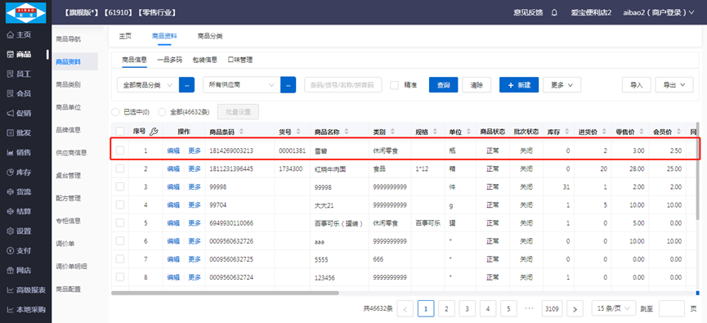Open the 15 条/页 page size dropdown
This screenshot has height=323, width=707.
pyautogui.click(x=613, y=309)
